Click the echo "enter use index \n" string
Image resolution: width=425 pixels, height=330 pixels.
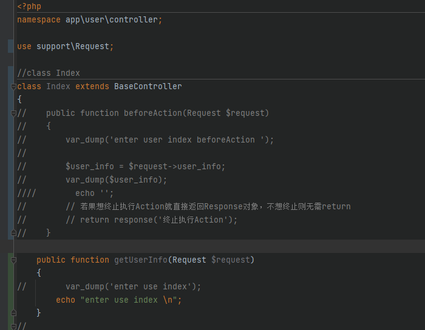coord(129,300)
